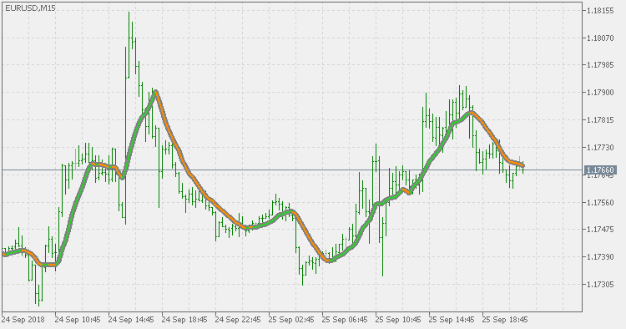Screen dimensions: 626x329
Task: Click the 24 Sep 14:45 time label
Action: coord(131,320)
